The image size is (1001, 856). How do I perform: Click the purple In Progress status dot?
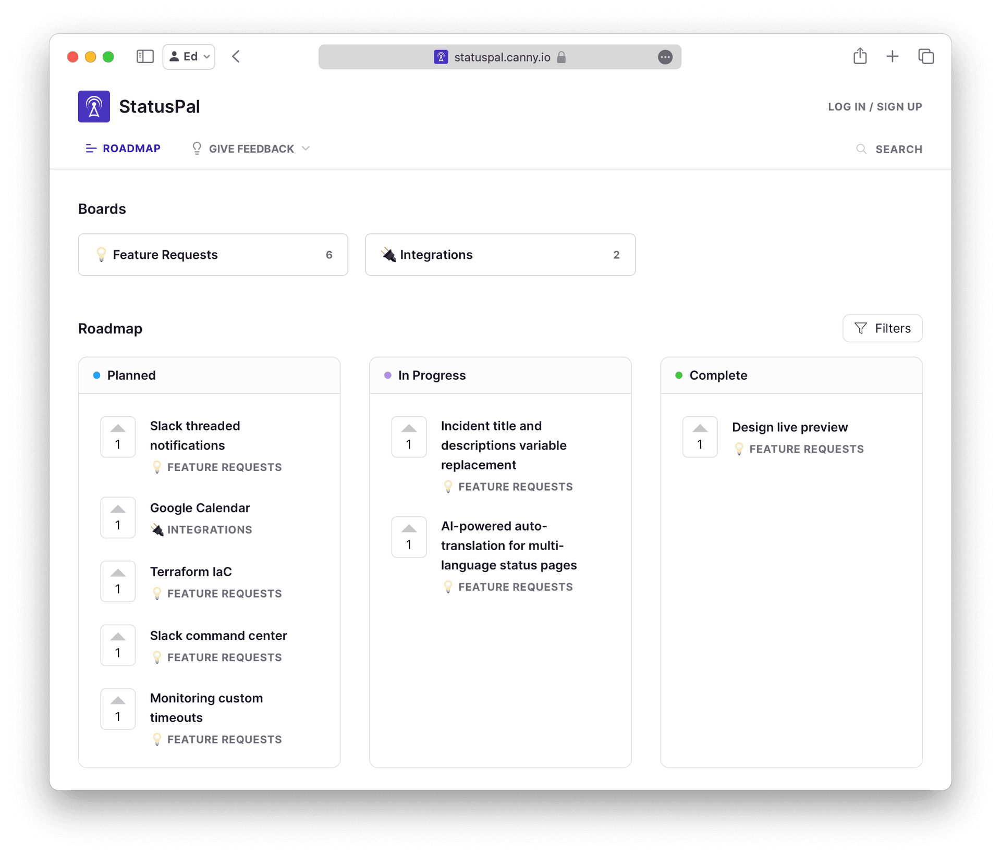388,375
